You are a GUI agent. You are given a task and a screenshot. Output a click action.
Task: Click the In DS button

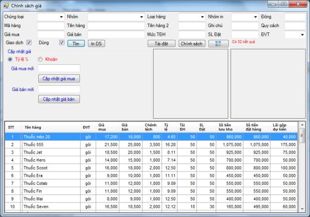pyautogui.click(x=96, y=44)
